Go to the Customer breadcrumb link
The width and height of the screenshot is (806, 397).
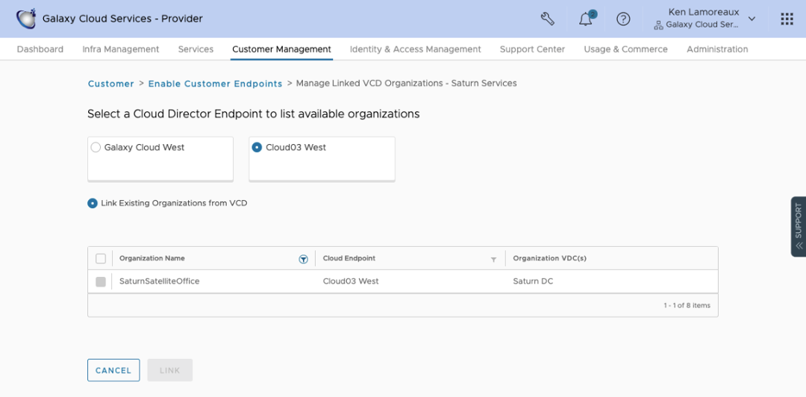(110, 84)
